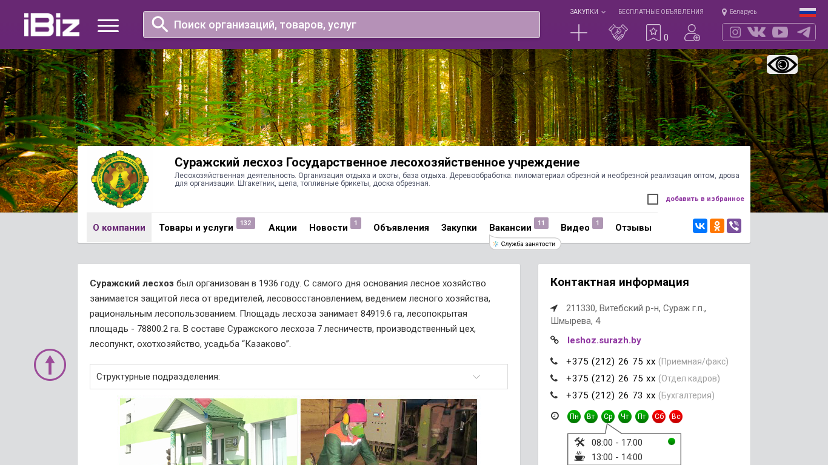Share company via Viber icon
The height and width of the screenshot is (465, 828).
[734, 226]
